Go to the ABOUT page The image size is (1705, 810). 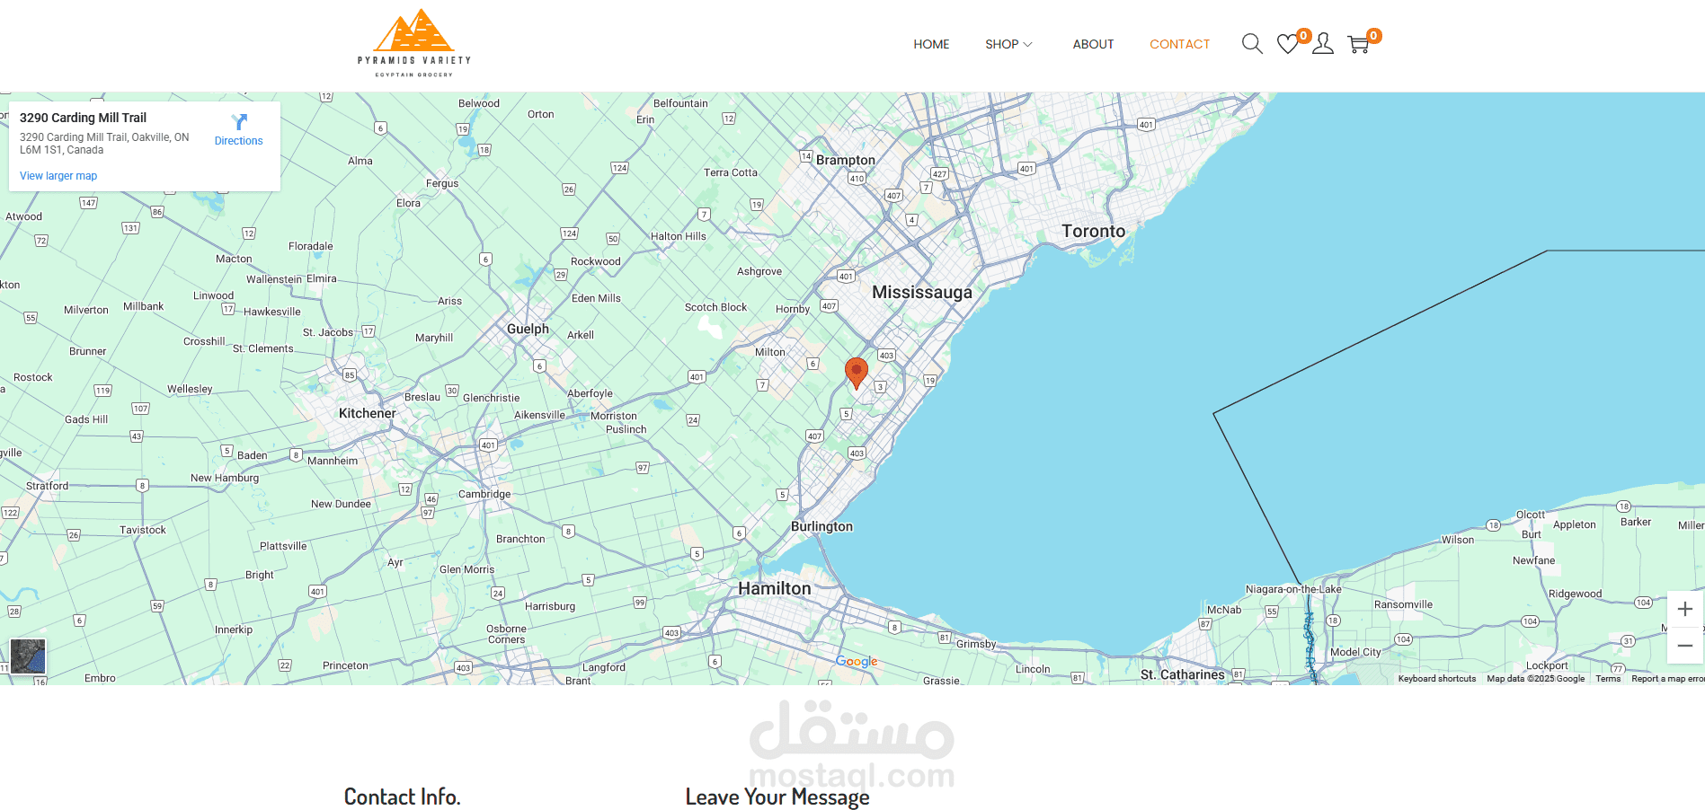click(1093, 44)
